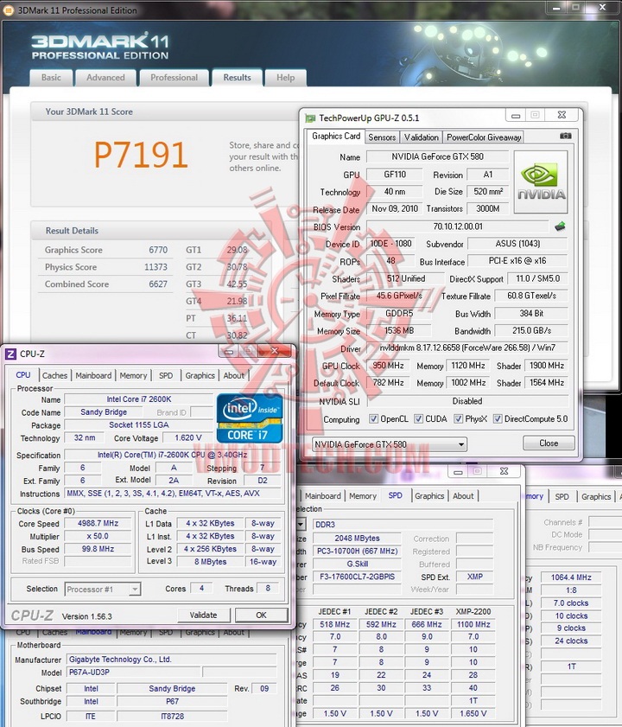Click the BIOS Version field 70.10.12.00.01
This screenshot has height=727, width=622.
coord(458,226)
